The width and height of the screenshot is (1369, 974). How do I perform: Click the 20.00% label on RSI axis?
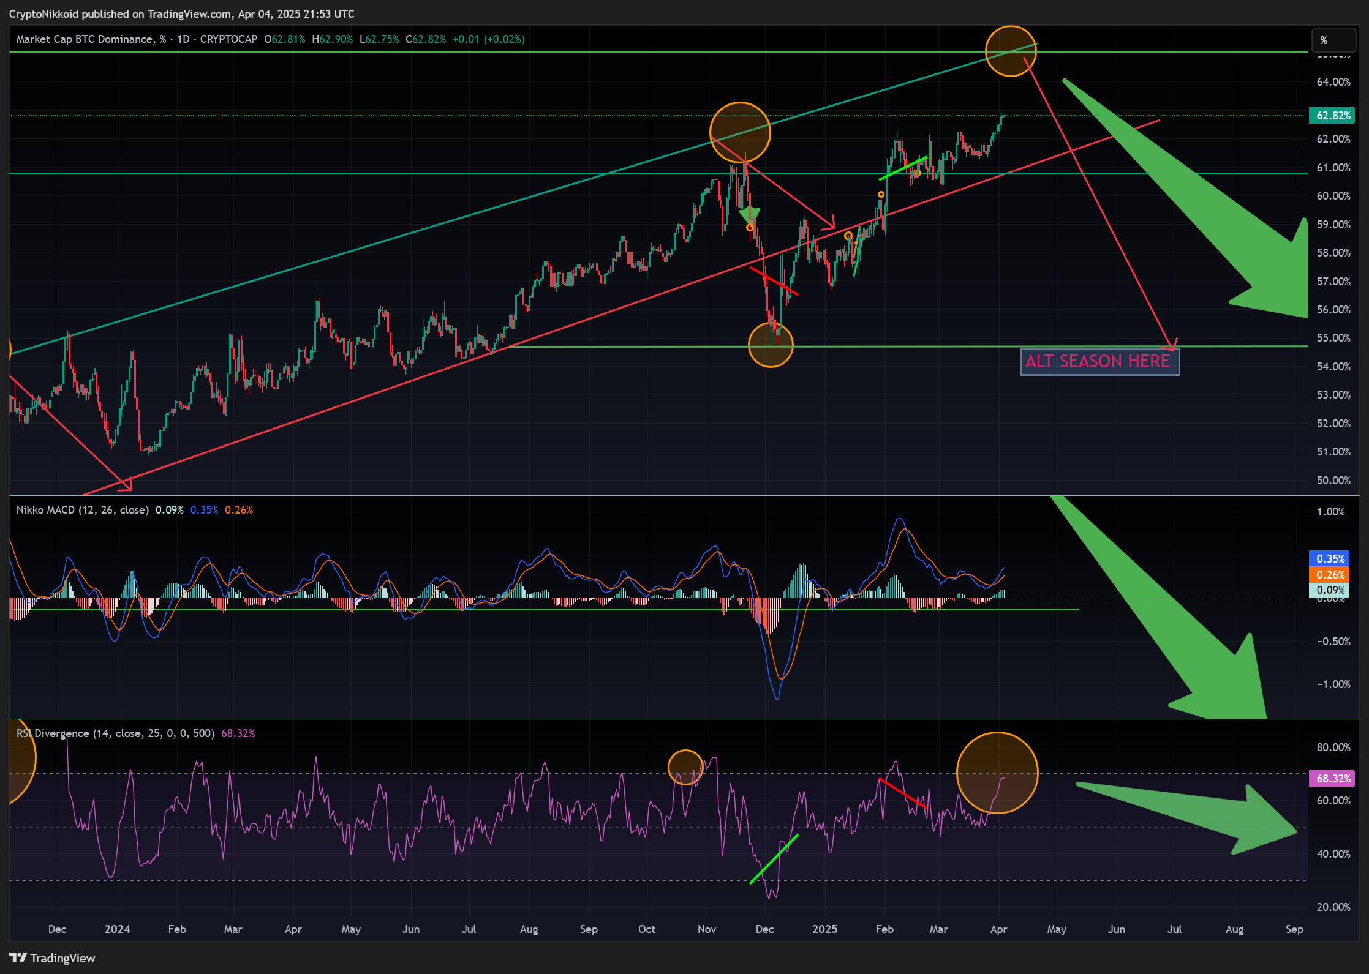coord(1333,907)
